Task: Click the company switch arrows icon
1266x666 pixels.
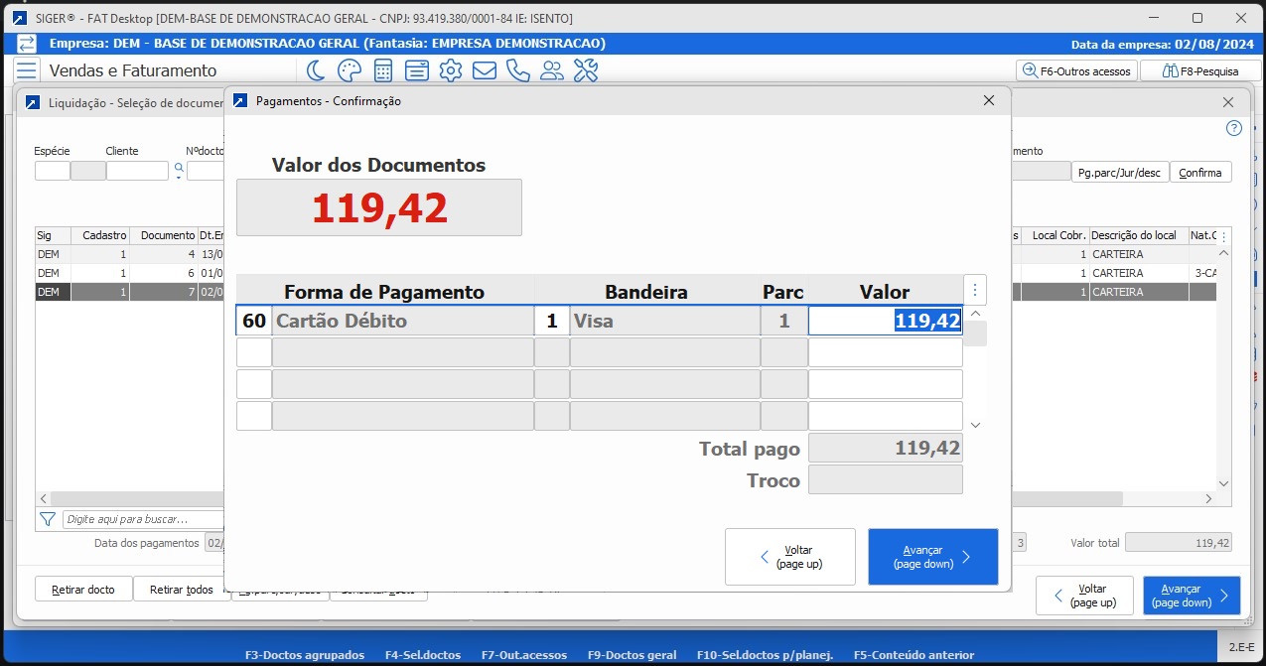Action: [x=27, y=44]
